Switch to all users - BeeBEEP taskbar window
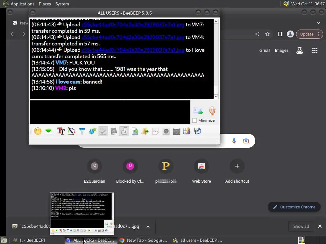Viewport: 326px width, 244px height. (x=198, y=240)
